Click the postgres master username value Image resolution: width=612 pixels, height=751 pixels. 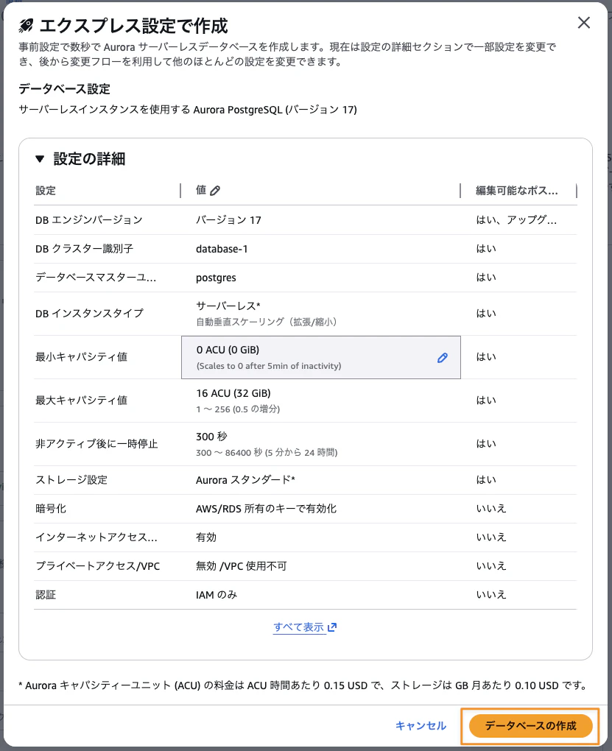click(x=216, y=278)
